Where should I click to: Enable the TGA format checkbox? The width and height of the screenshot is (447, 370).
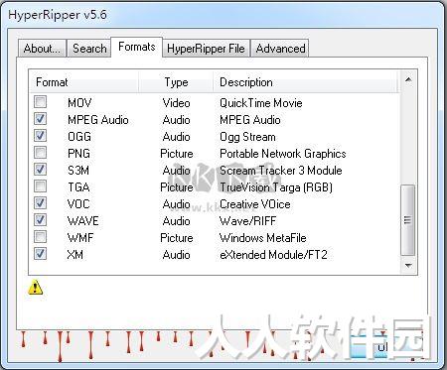pyautogui.click(x=40, y=186)
